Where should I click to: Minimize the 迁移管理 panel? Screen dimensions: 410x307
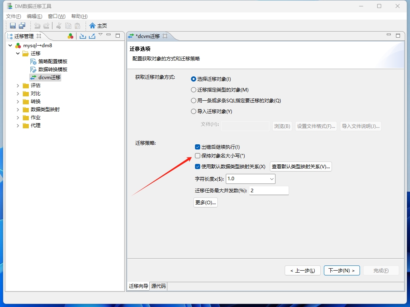point(109,35)
